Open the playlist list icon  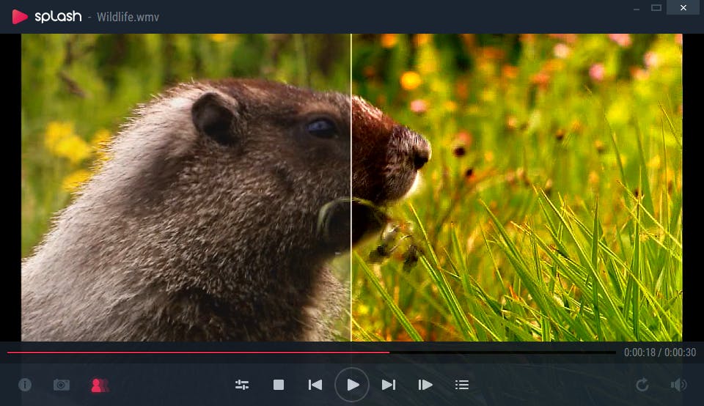tap(462, 385)
